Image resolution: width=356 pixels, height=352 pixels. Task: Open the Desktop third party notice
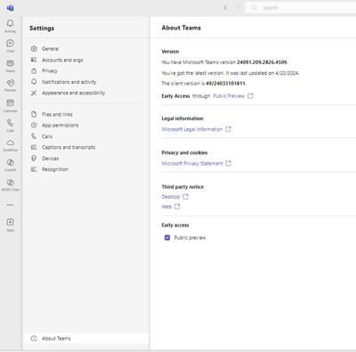[x=171, y=197]
